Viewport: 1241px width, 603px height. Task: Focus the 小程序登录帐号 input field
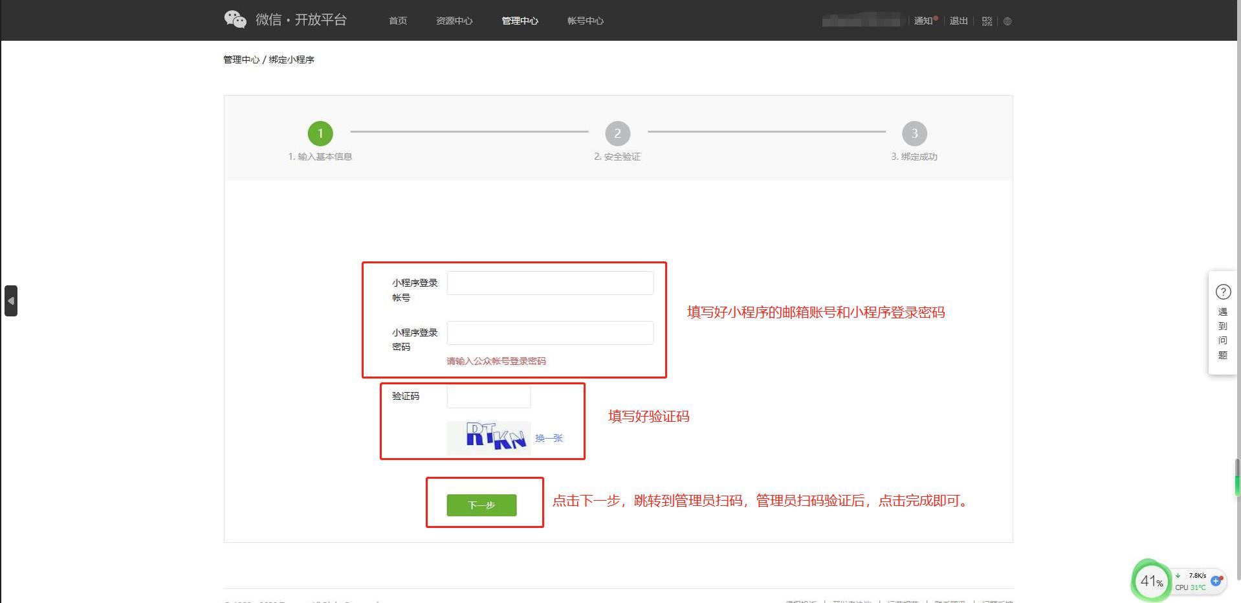tap(550, 283)
